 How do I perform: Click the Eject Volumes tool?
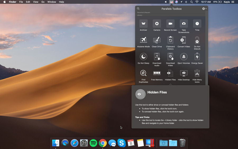[x=184, y=59]
